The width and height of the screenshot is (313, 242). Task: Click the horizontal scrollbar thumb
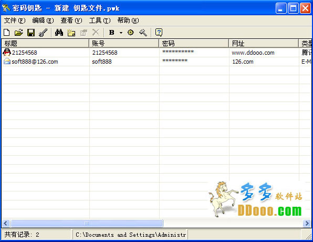click(x=87, y=223)
